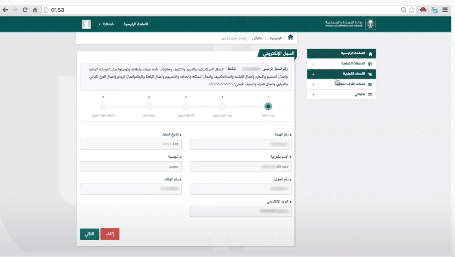Screen dimensions: 455x257
Task: Click the تاريخ الميلاد field showing 11/11/1409
Action: (x=131, y=144)
